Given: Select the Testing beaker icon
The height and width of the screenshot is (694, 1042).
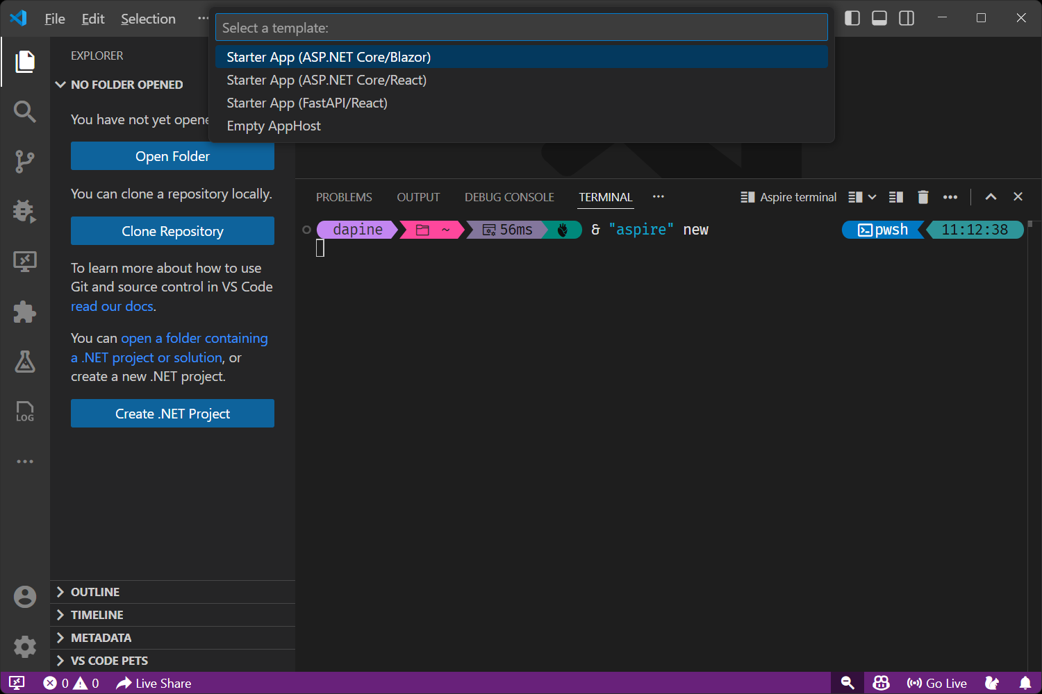Looking at the screenshot, I should pyautogui.click(x=25, y=362).
